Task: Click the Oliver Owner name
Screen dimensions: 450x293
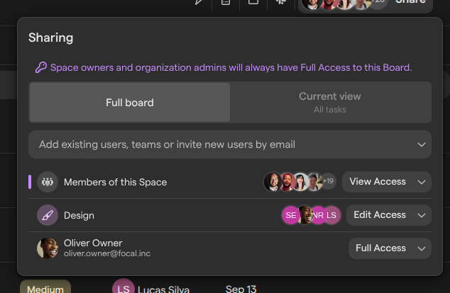Action: pyautogui.click(x=93, y=243)
